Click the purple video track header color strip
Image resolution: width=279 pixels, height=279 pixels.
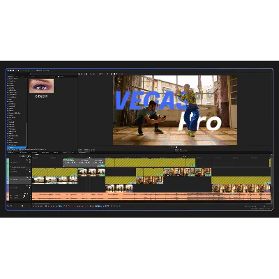8,188
